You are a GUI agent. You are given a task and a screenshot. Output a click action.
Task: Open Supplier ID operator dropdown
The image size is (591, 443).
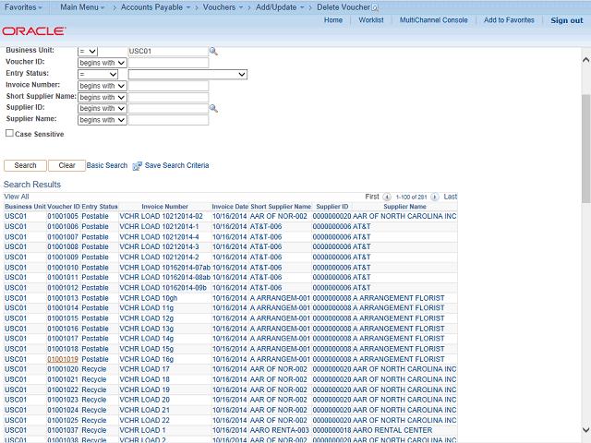(x=103, y=109)
